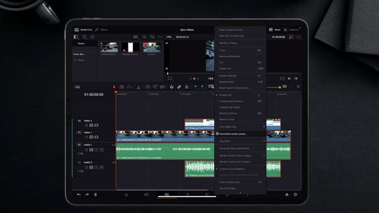Select the Master bin
This screenshot has height=213, width=379.
coord(81,43)
